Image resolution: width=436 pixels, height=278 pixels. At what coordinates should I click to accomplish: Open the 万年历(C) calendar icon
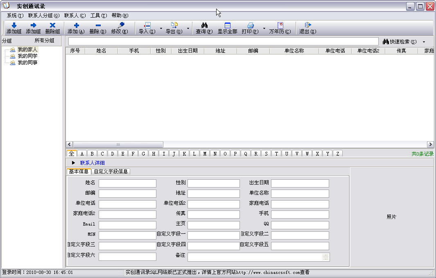[x=280, y=26]
